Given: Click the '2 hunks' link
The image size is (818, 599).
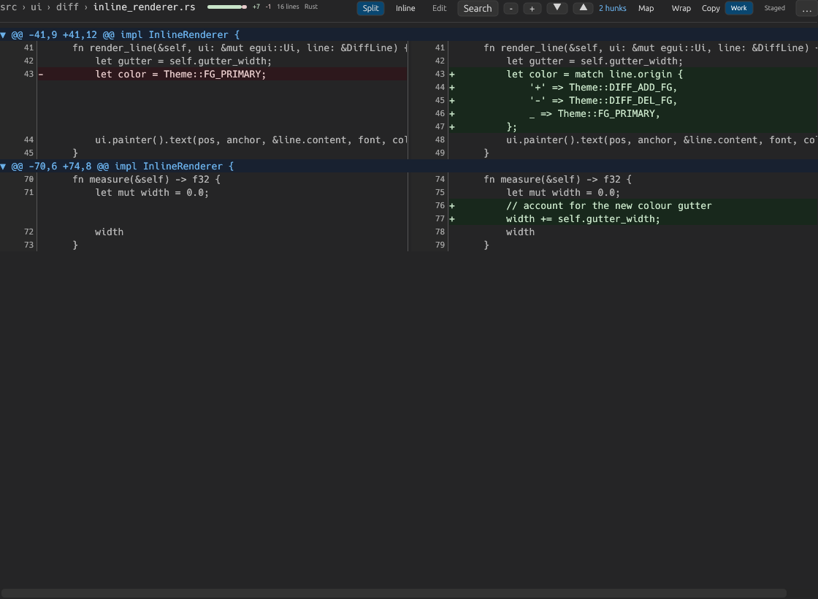Looking at the screenshot, I should point(613,8).
